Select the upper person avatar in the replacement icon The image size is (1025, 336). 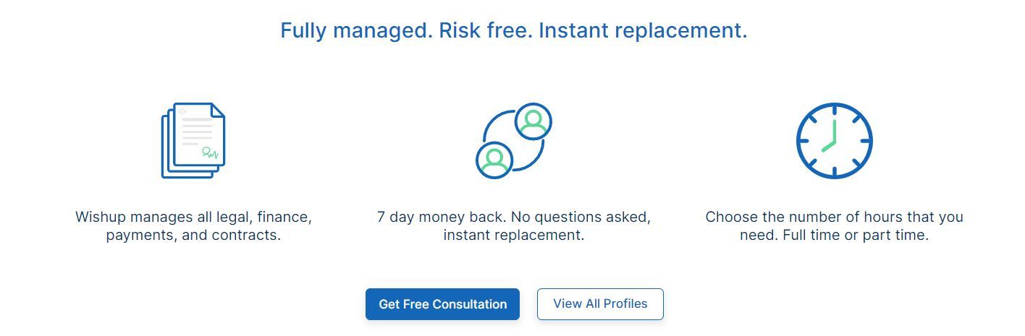(533, 121)
